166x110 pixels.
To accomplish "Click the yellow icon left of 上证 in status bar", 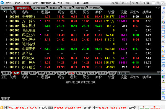I will (2, 108).
